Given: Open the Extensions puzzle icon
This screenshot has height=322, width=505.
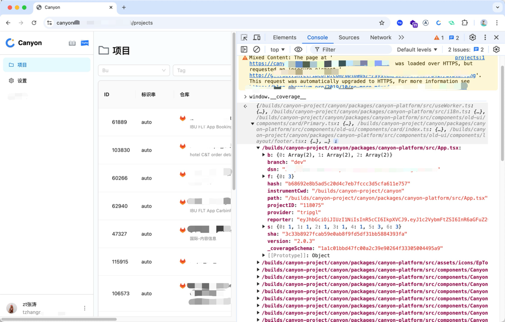Looking at the screenshot, I should tap(465, 23).
